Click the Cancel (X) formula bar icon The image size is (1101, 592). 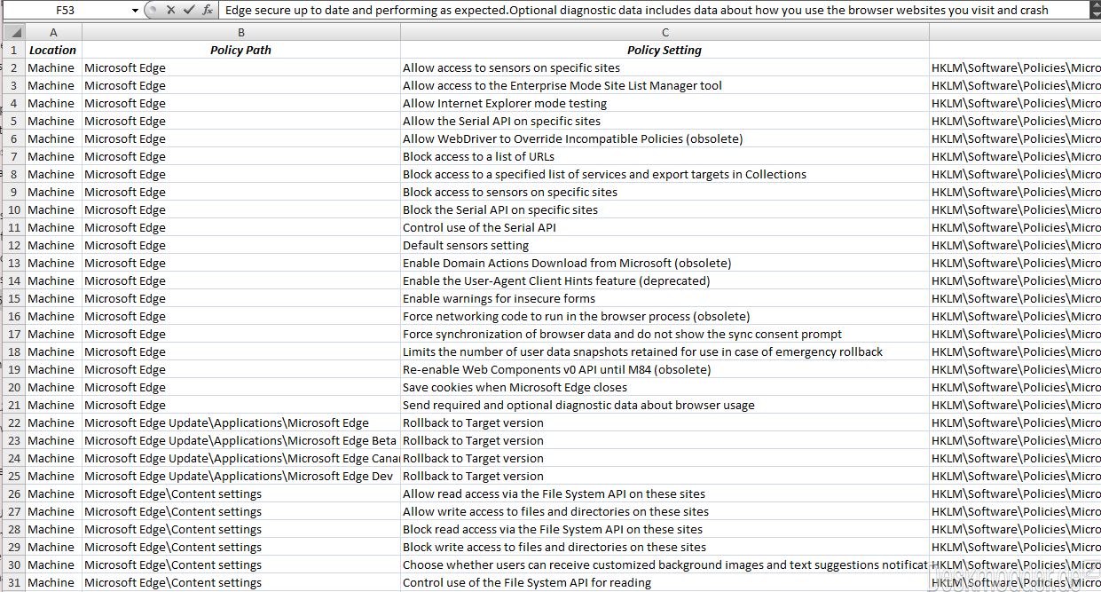(169, 10)
